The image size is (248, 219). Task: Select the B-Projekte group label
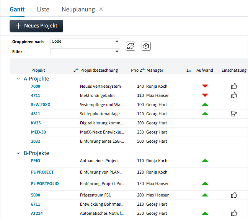36,153
